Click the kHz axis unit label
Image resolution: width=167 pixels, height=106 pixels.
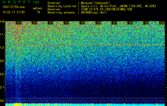coord(2,21)
